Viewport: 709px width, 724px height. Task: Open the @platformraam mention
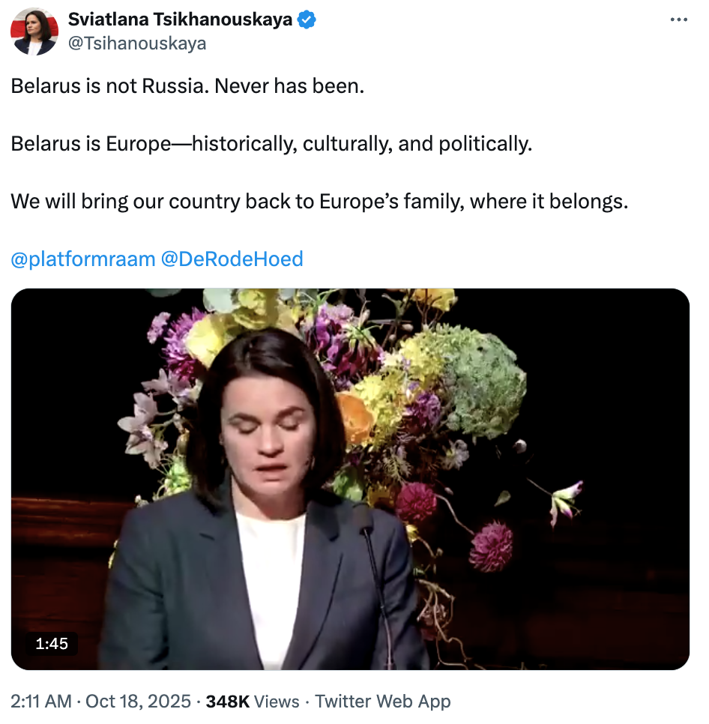[x=83, y=259]
